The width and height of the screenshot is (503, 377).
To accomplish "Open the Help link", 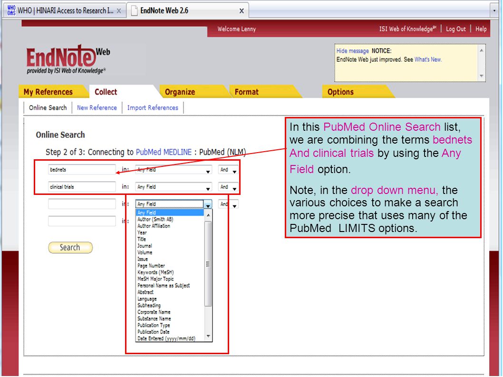I will coord(481,29).
